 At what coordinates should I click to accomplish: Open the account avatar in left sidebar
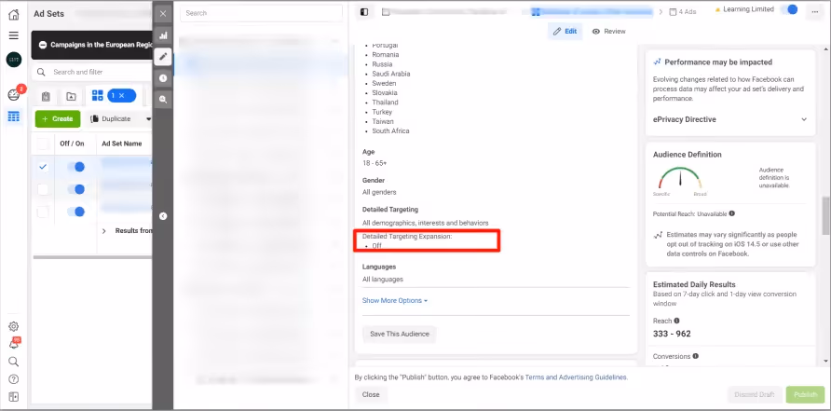14,60
